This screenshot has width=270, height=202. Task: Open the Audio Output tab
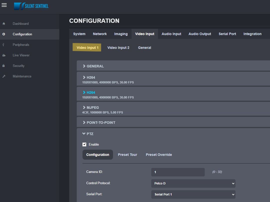[x=200, y=34]
